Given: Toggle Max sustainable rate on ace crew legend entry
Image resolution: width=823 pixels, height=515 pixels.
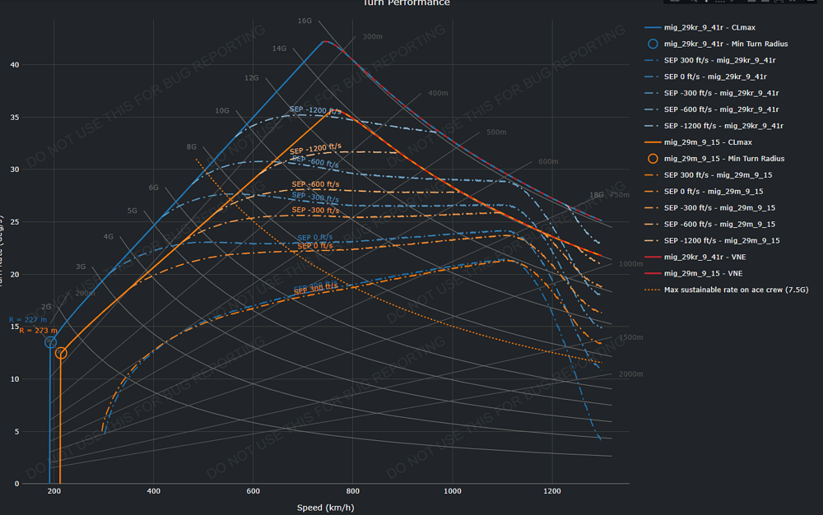Looking at the screenshot, I should tap(727, 290).
